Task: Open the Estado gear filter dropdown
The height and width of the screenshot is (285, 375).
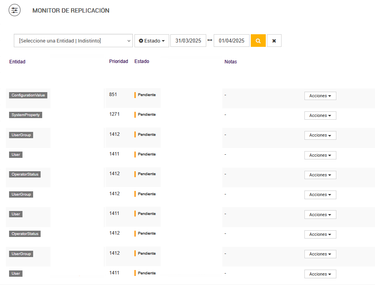Action: (152, 41)
